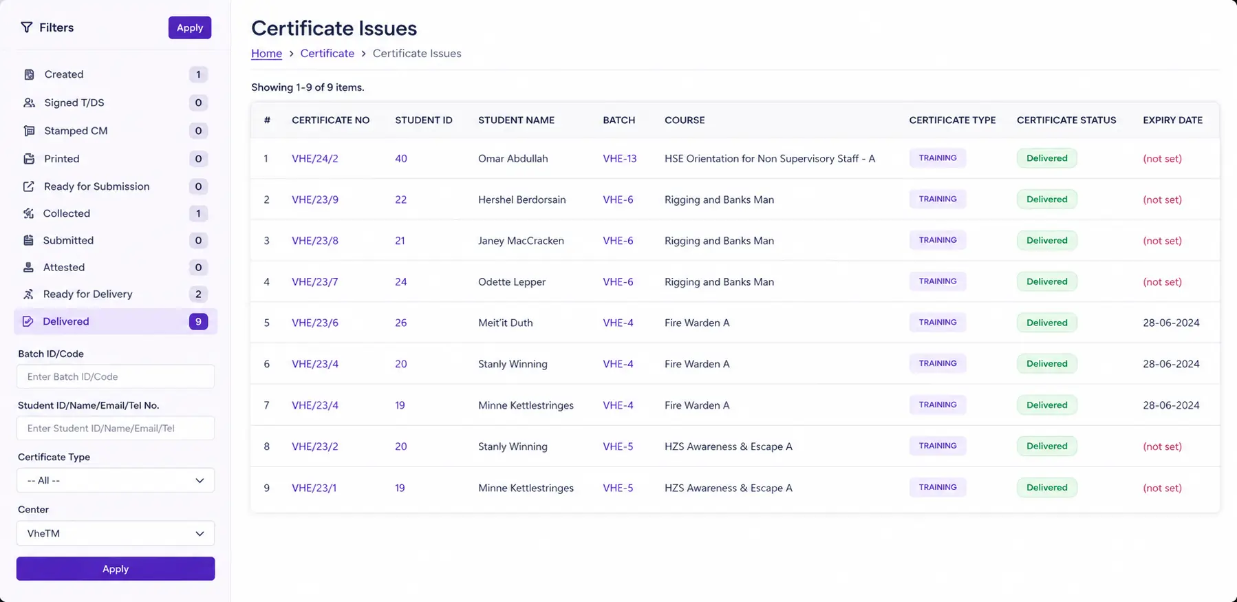Open certificate VHE/23/6
The width and height of the screenshot is (1237, 602).
pyautogui.click(x=315, y=323)
